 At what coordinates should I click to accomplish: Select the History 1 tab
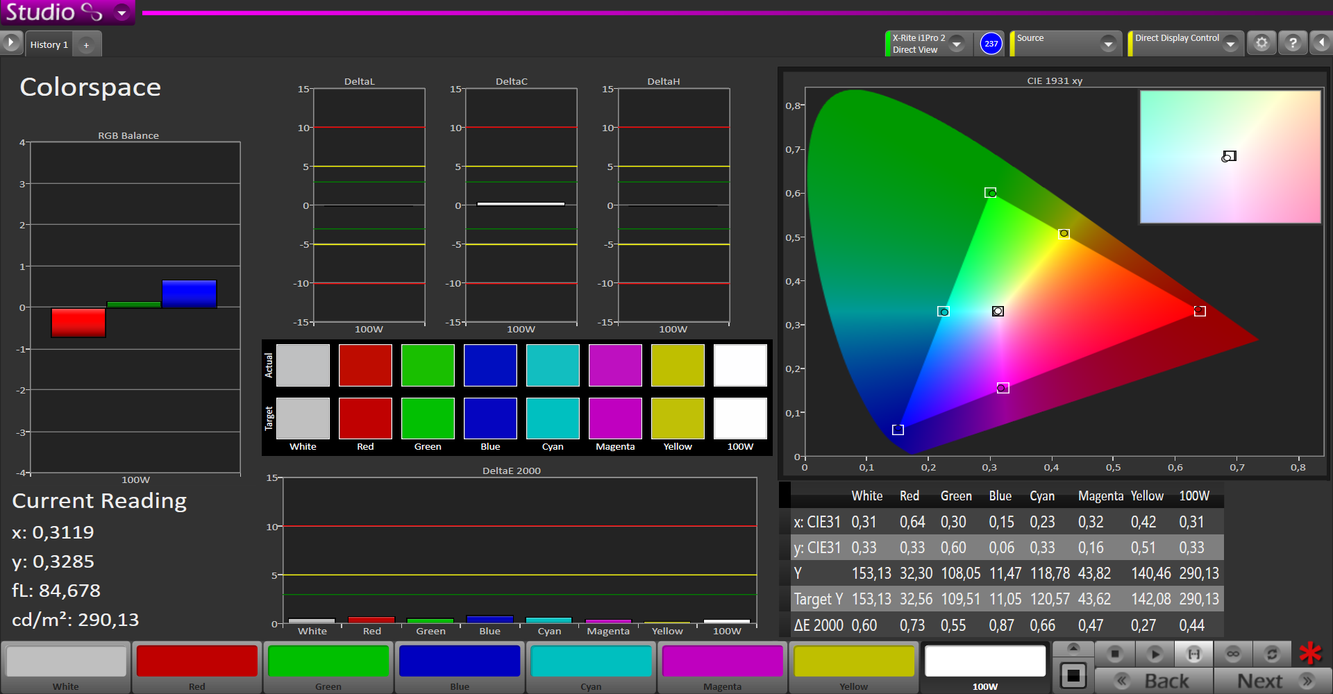49,44
